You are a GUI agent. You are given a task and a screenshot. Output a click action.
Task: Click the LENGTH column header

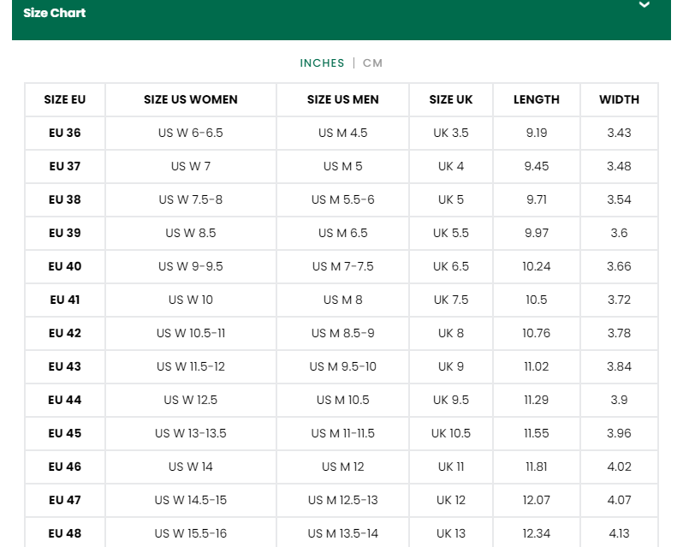(x=537, y=99)
